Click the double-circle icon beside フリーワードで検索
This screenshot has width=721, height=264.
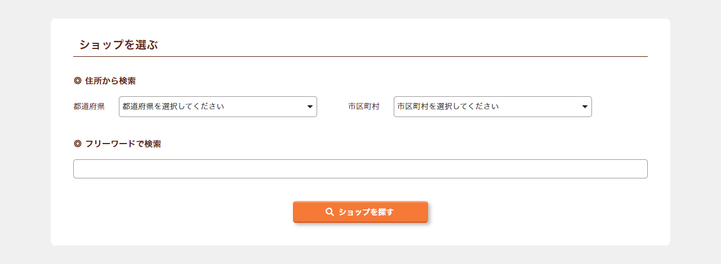78,144
